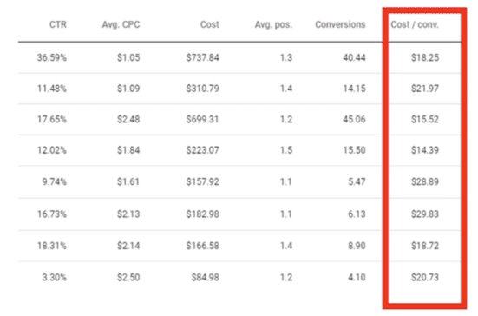Screen dimensions: 478x316
Task: Click cost per conversion $15.52
Action: click(x=425, y=119)
